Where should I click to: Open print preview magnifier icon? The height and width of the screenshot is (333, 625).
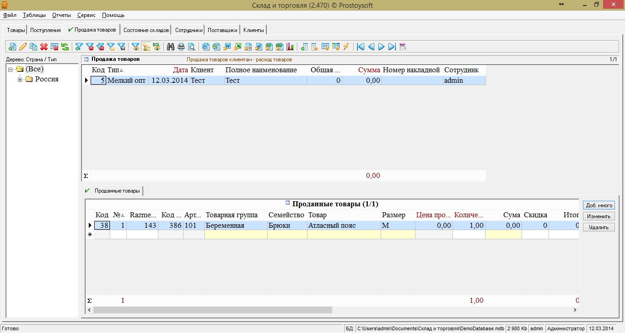pyautogui.click(x=191, y=47)
